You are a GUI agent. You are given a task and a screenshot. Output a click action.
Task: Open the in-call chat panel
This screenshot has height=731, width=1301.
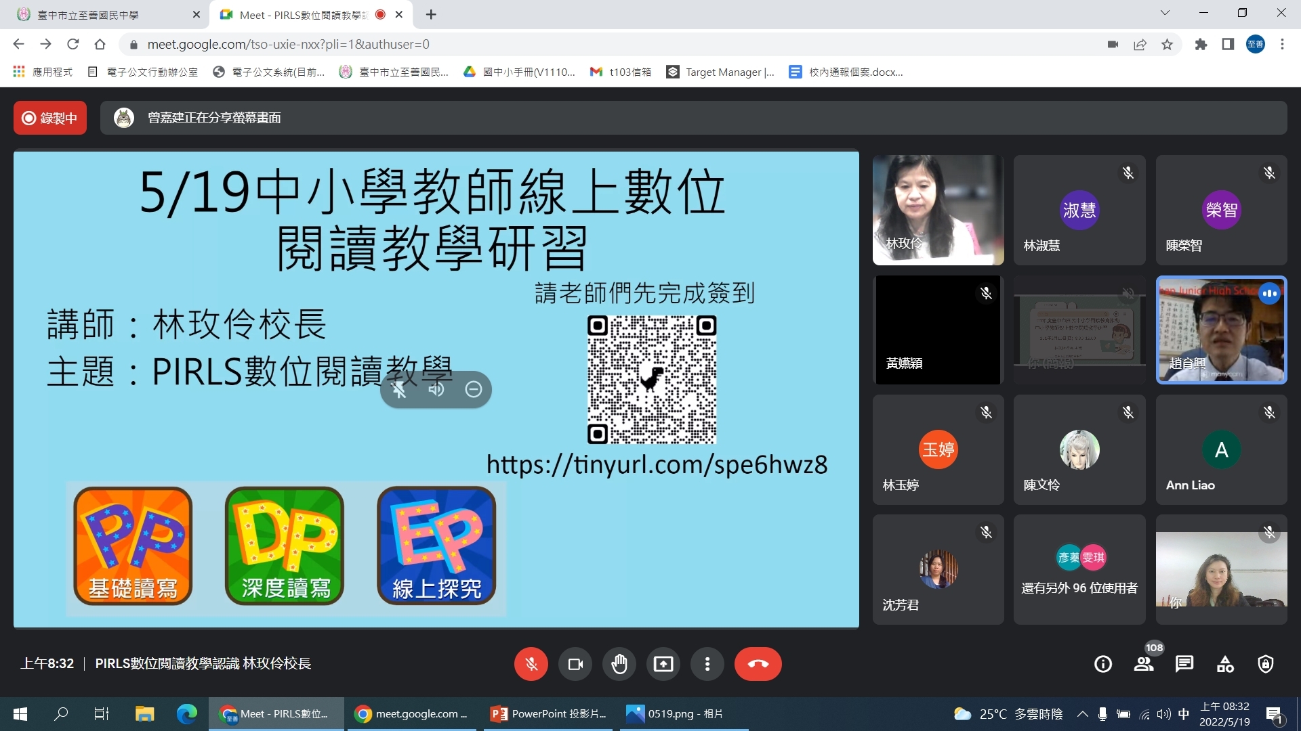click(x=1184, y=664)
